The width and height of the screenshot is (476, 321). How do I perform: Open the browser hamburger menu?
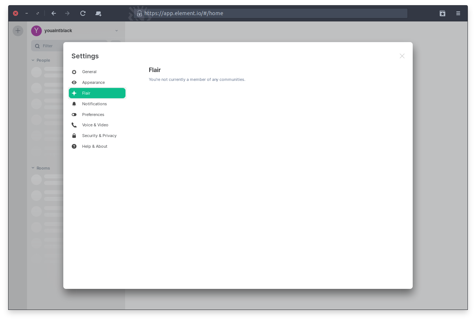tap(458, 13)
